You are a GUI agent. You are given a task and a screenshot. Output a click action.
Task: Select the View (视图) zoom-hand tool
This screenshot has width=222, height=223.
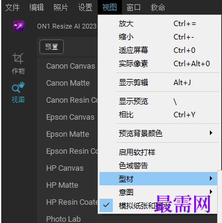pos(18,92)
